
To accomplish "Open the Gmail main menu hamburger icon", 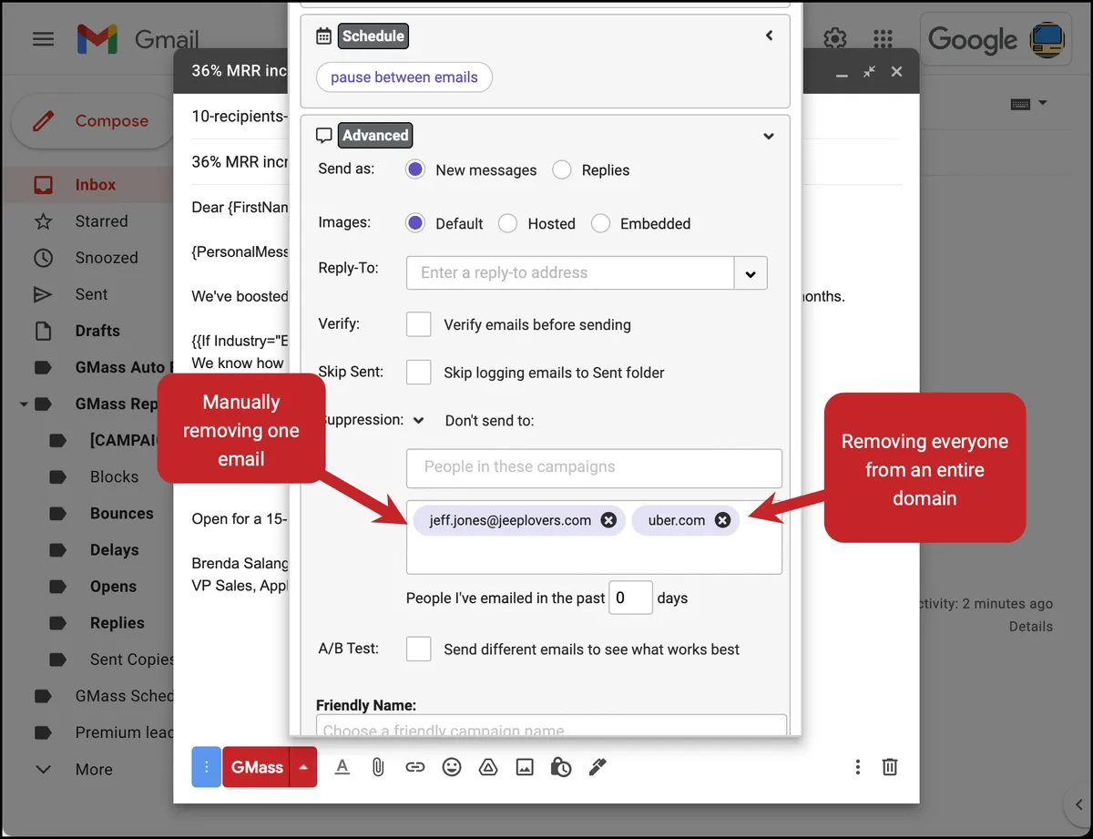I will (43, 39).
